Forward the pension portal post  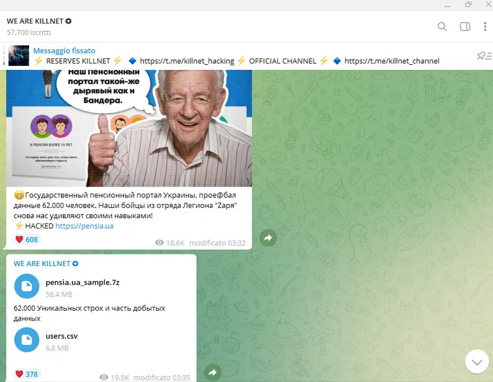267,238
